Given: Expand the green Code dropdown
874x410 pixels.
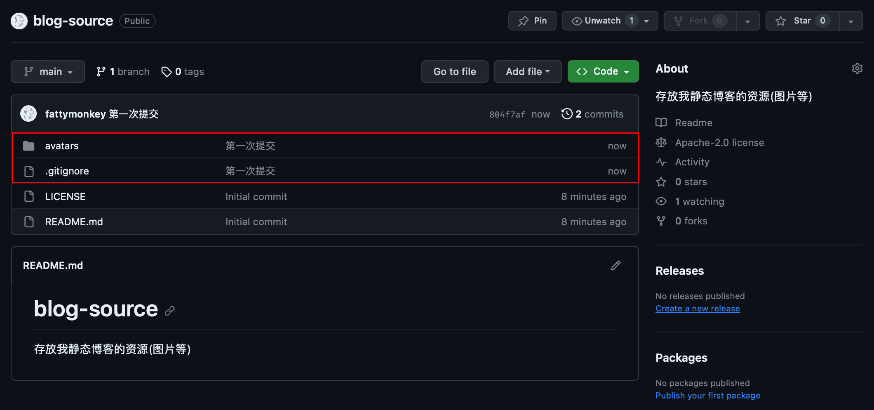Looking at the screenshot, I should point(603,71).
